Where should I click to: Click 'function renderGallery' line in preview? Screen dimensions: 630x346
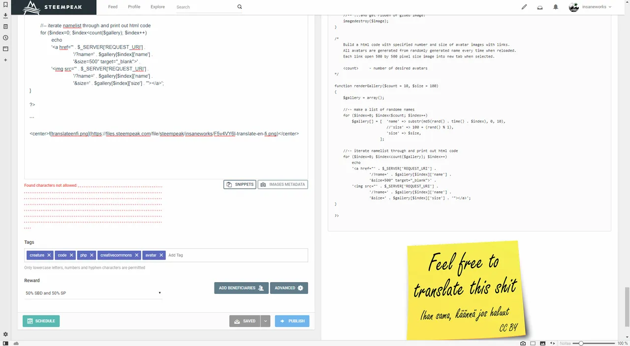pyautogui.click(x=386, y=86)
